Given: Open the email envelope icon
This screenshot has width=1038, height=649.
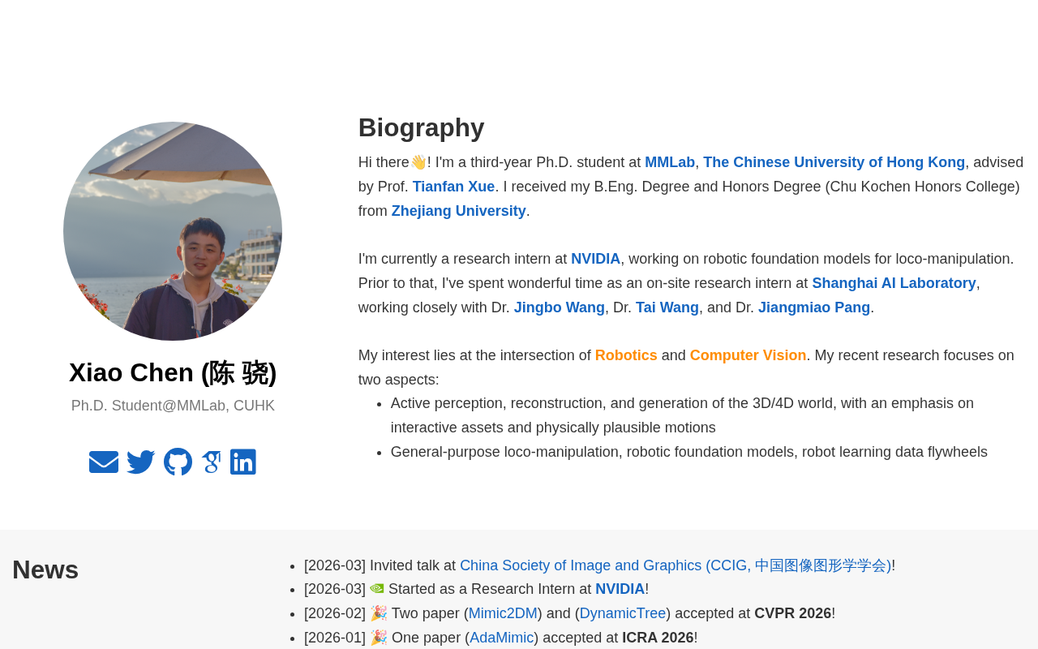Looking at the screenshot, I should click(x=104, y=462).
